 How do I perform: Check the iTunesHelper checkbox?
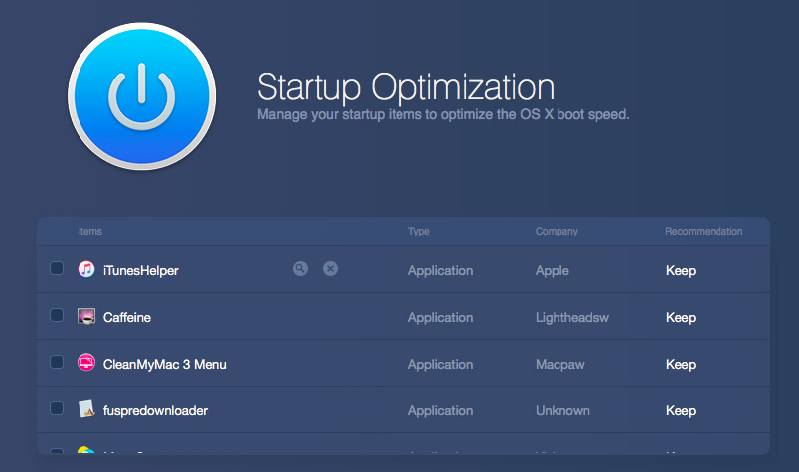click(57, 268)
